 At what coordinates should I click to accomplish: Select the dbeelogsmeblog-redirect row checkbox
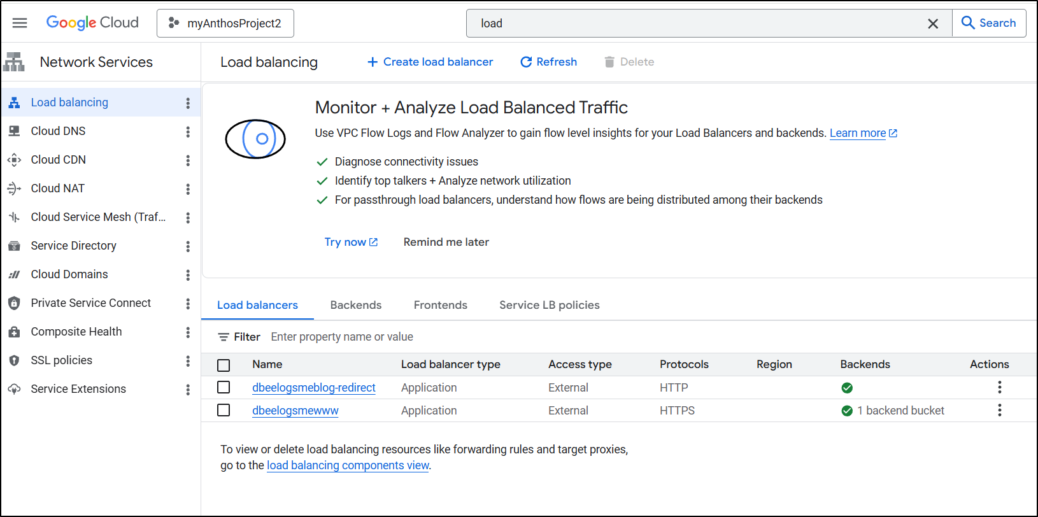click(224, 387)
